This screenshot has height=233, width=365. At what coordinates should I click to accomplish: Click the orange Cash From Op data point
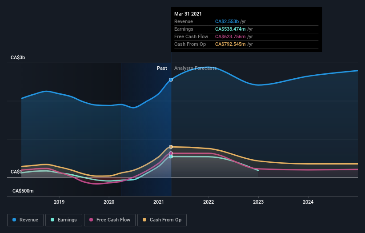(171, 147)
